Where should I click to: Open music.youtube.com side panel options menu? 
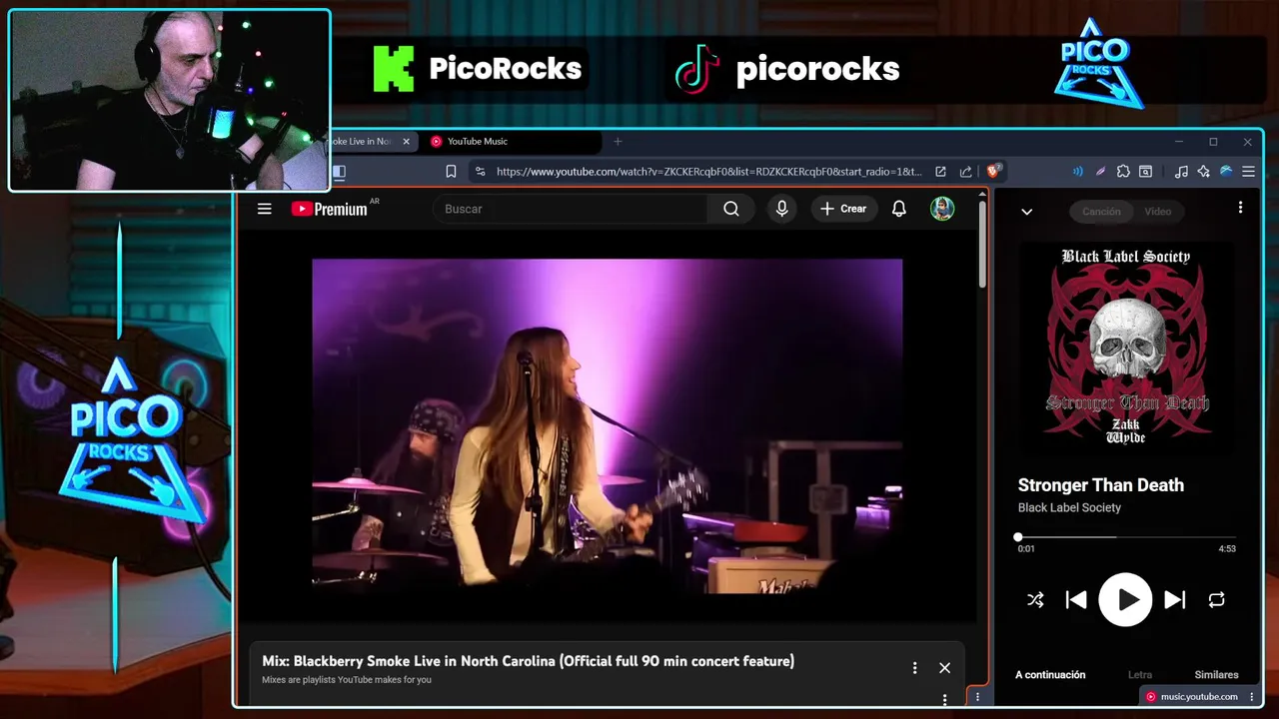[1252, 697]
